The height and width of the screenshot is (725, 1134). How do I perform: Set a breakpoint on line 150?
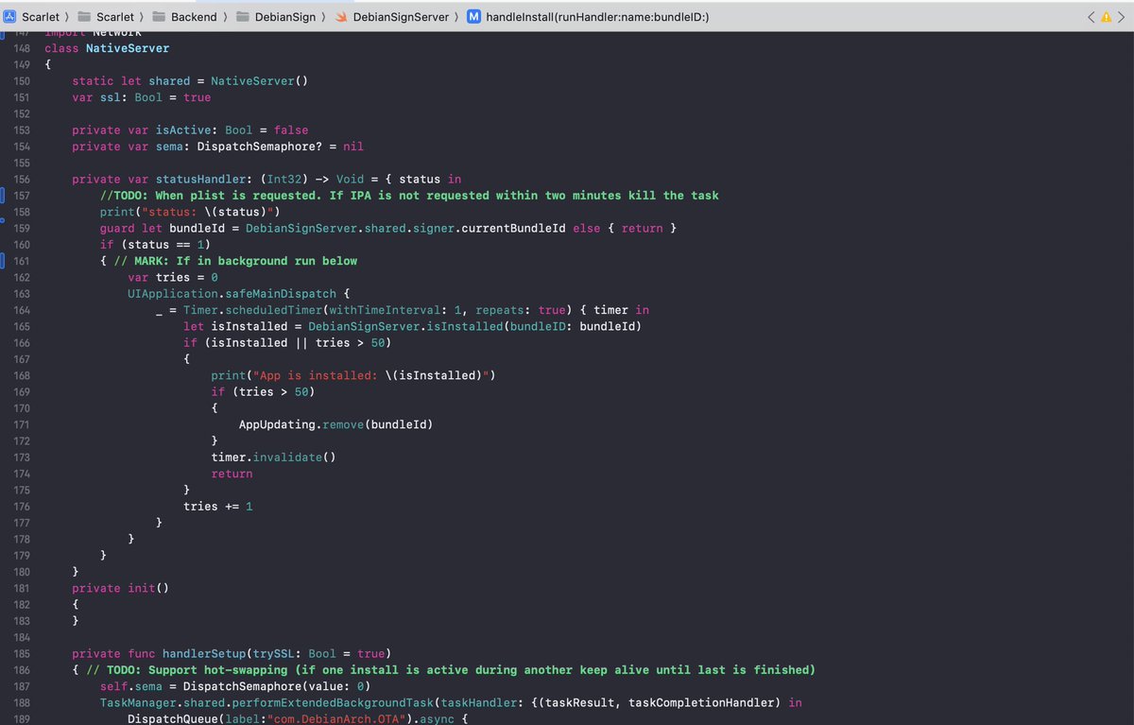(22, 81)
